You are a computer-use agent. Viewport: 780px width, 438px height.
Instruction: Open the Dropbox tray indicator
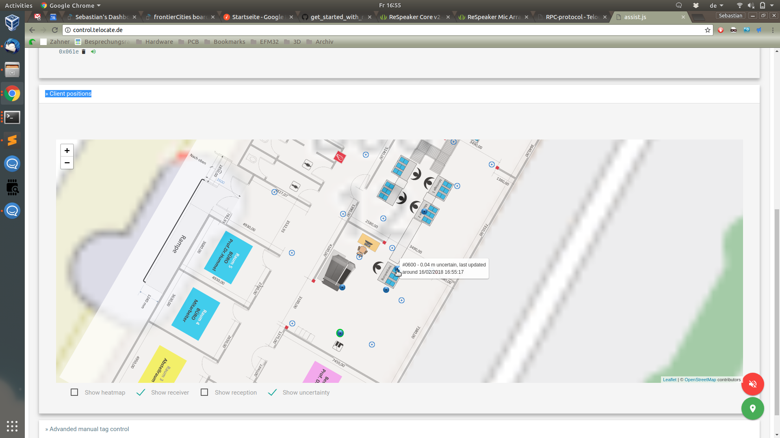(696, 5)
